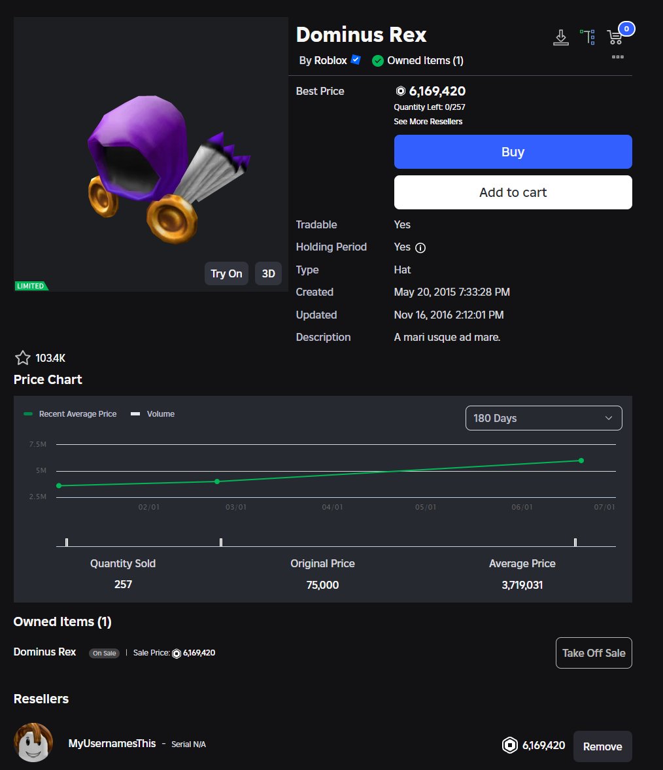Click the Price Chart heading

click(x=48, y=379)
